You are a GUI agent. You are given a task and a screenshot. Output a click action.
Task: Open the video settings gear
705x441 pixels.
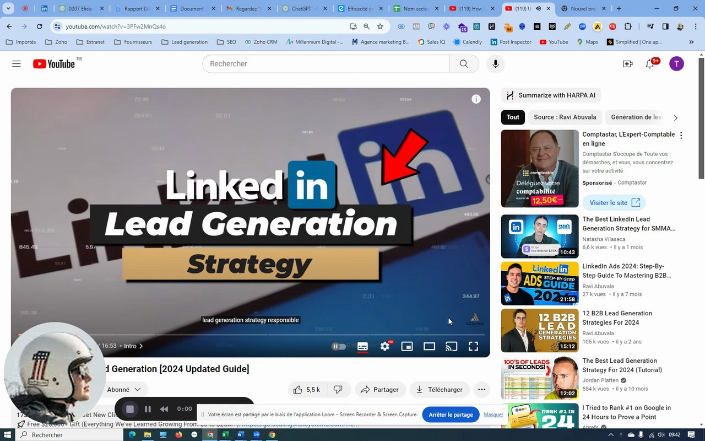click(x=385, y=346)
